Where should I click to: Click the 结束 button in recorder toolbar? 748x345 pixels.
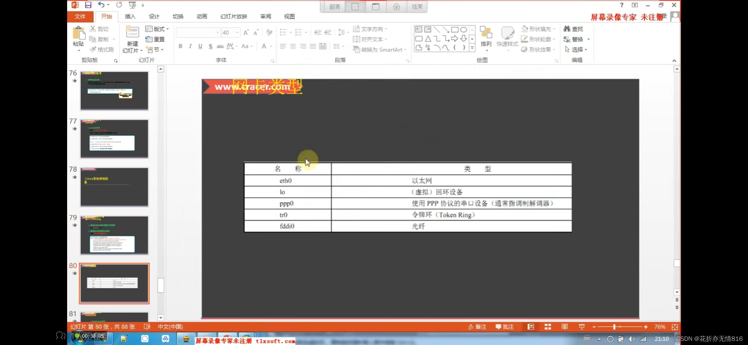tap(417, 7)
